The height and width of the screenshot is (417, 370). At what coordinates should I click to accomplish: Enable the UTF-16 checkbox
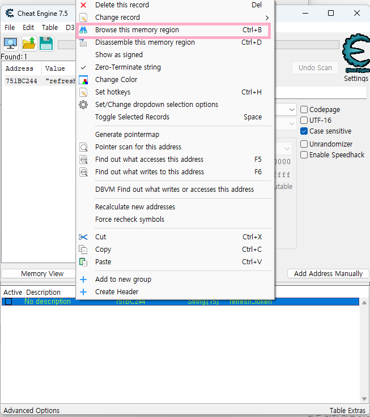304,121
